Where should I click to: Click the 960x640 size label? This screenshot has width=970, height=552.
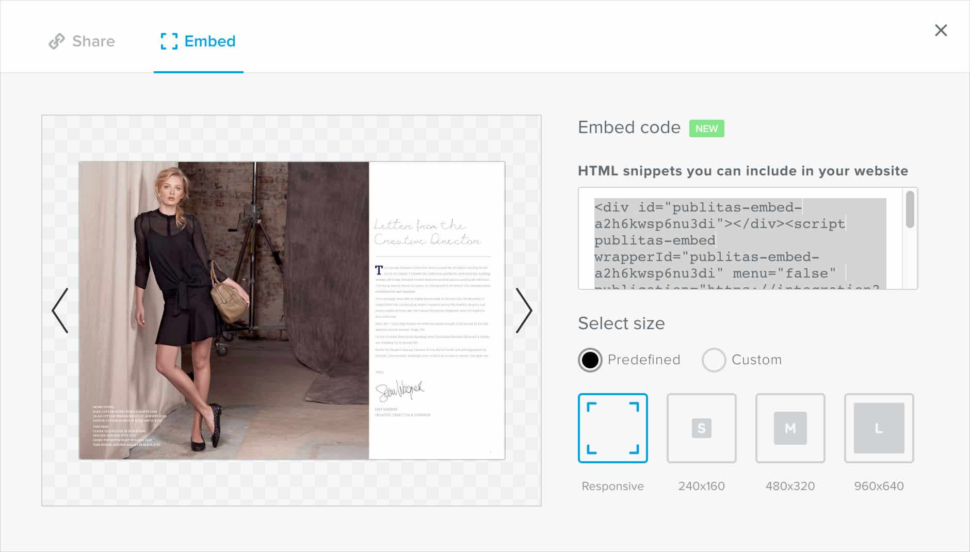click(x=879, y=485)
